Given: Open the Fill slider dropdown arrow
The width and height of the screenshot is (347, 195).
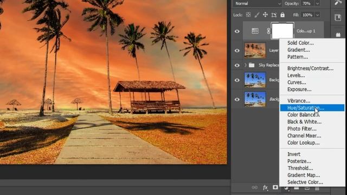Looking at the screenshot, I should point(317,15).
